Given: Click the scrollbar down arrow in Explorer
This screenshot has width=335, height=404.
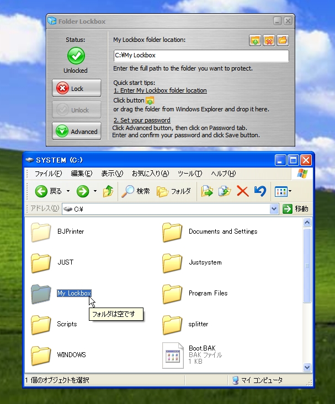Looking at the screenshot, I should click(x=307, y=367).
